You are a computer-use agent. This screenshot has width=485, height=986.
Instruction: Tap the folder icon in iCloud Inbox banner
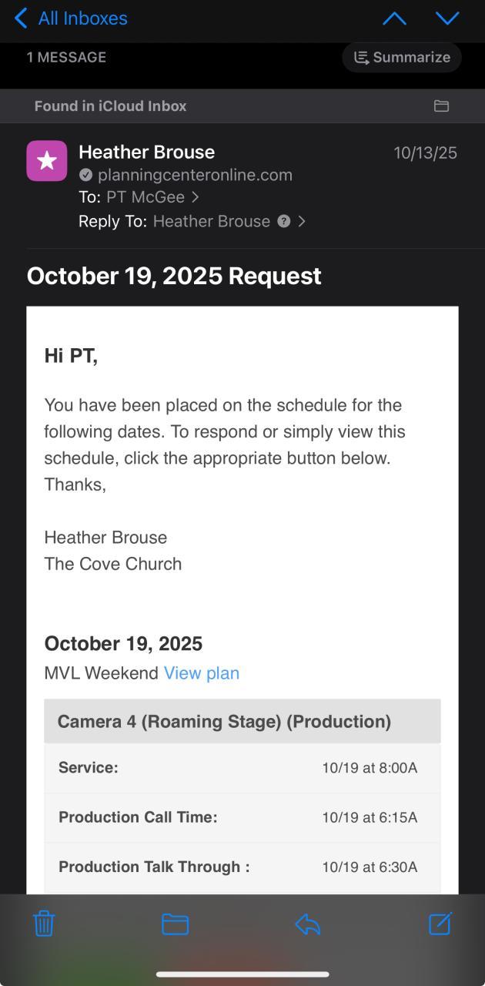(x=441, y=106)
